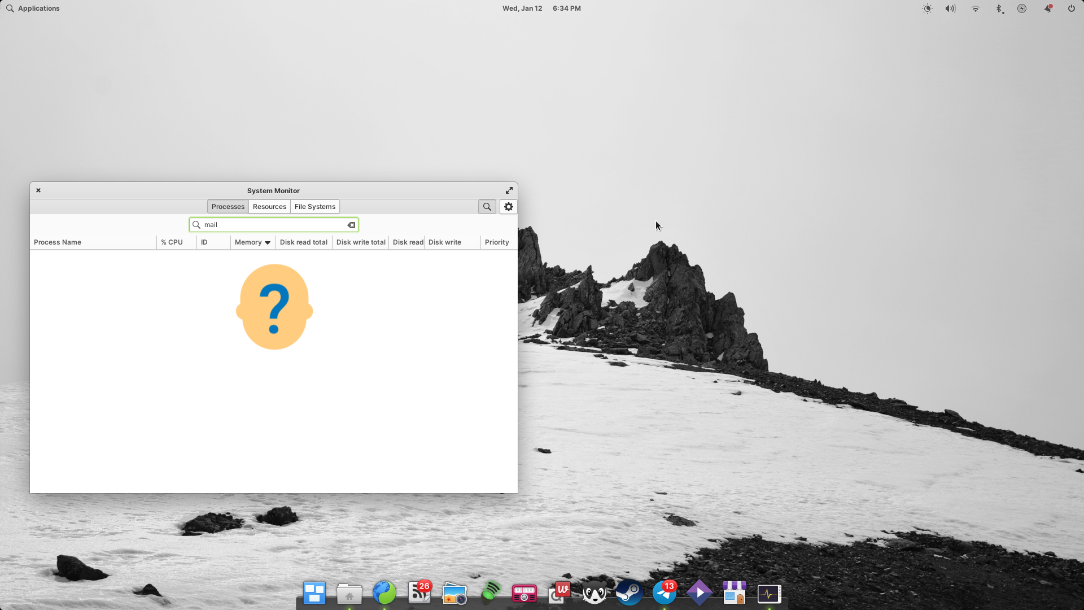Launch the Music player app in the dock
The width and height of the screenshot is (1084, 610).
[524, 594]
